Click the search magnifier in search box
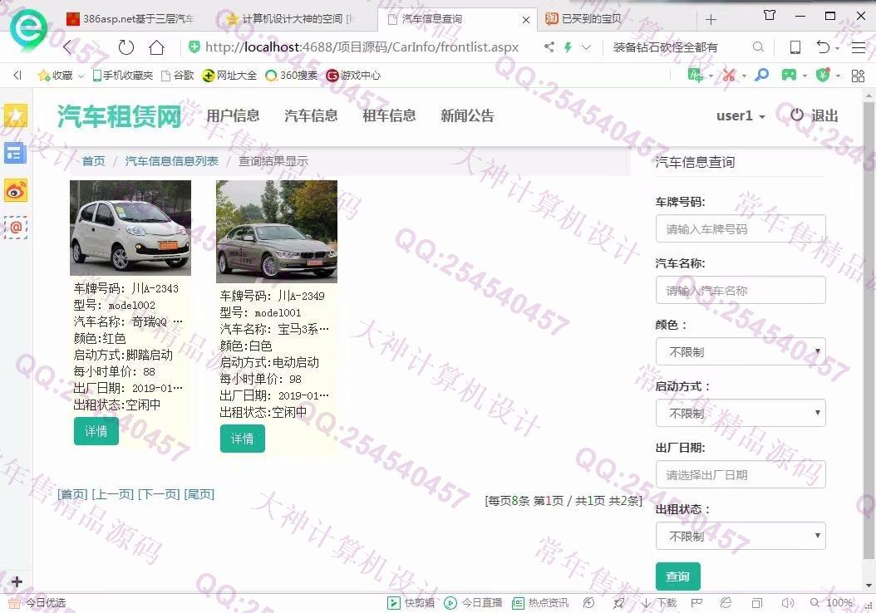 (757, 47)
